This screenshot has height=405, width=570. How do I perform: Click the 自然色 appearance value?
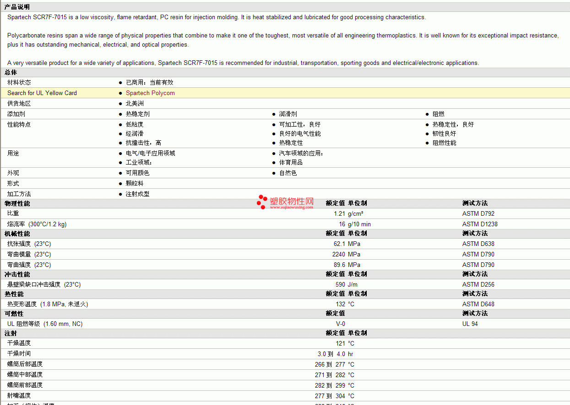(x=288, y=173)
